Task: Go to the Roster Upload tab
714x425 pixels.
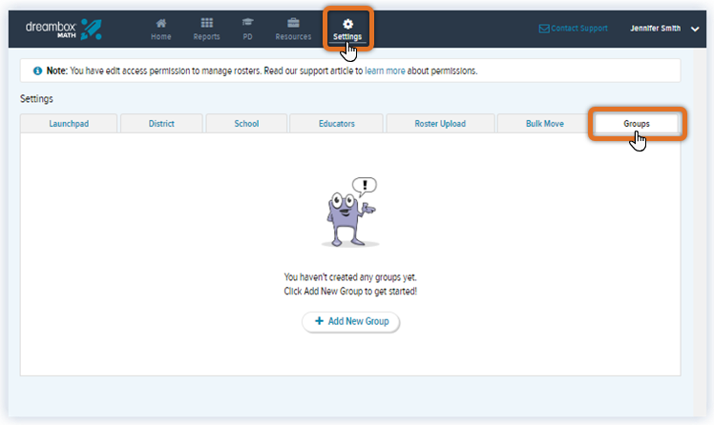Action: (440, 124)
